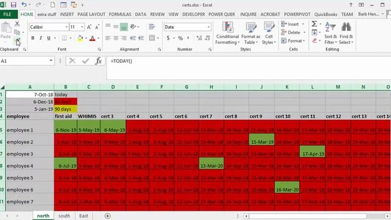Apply red Font Color
This screenshot has height=220, width=391.
(x=92, y=38)
